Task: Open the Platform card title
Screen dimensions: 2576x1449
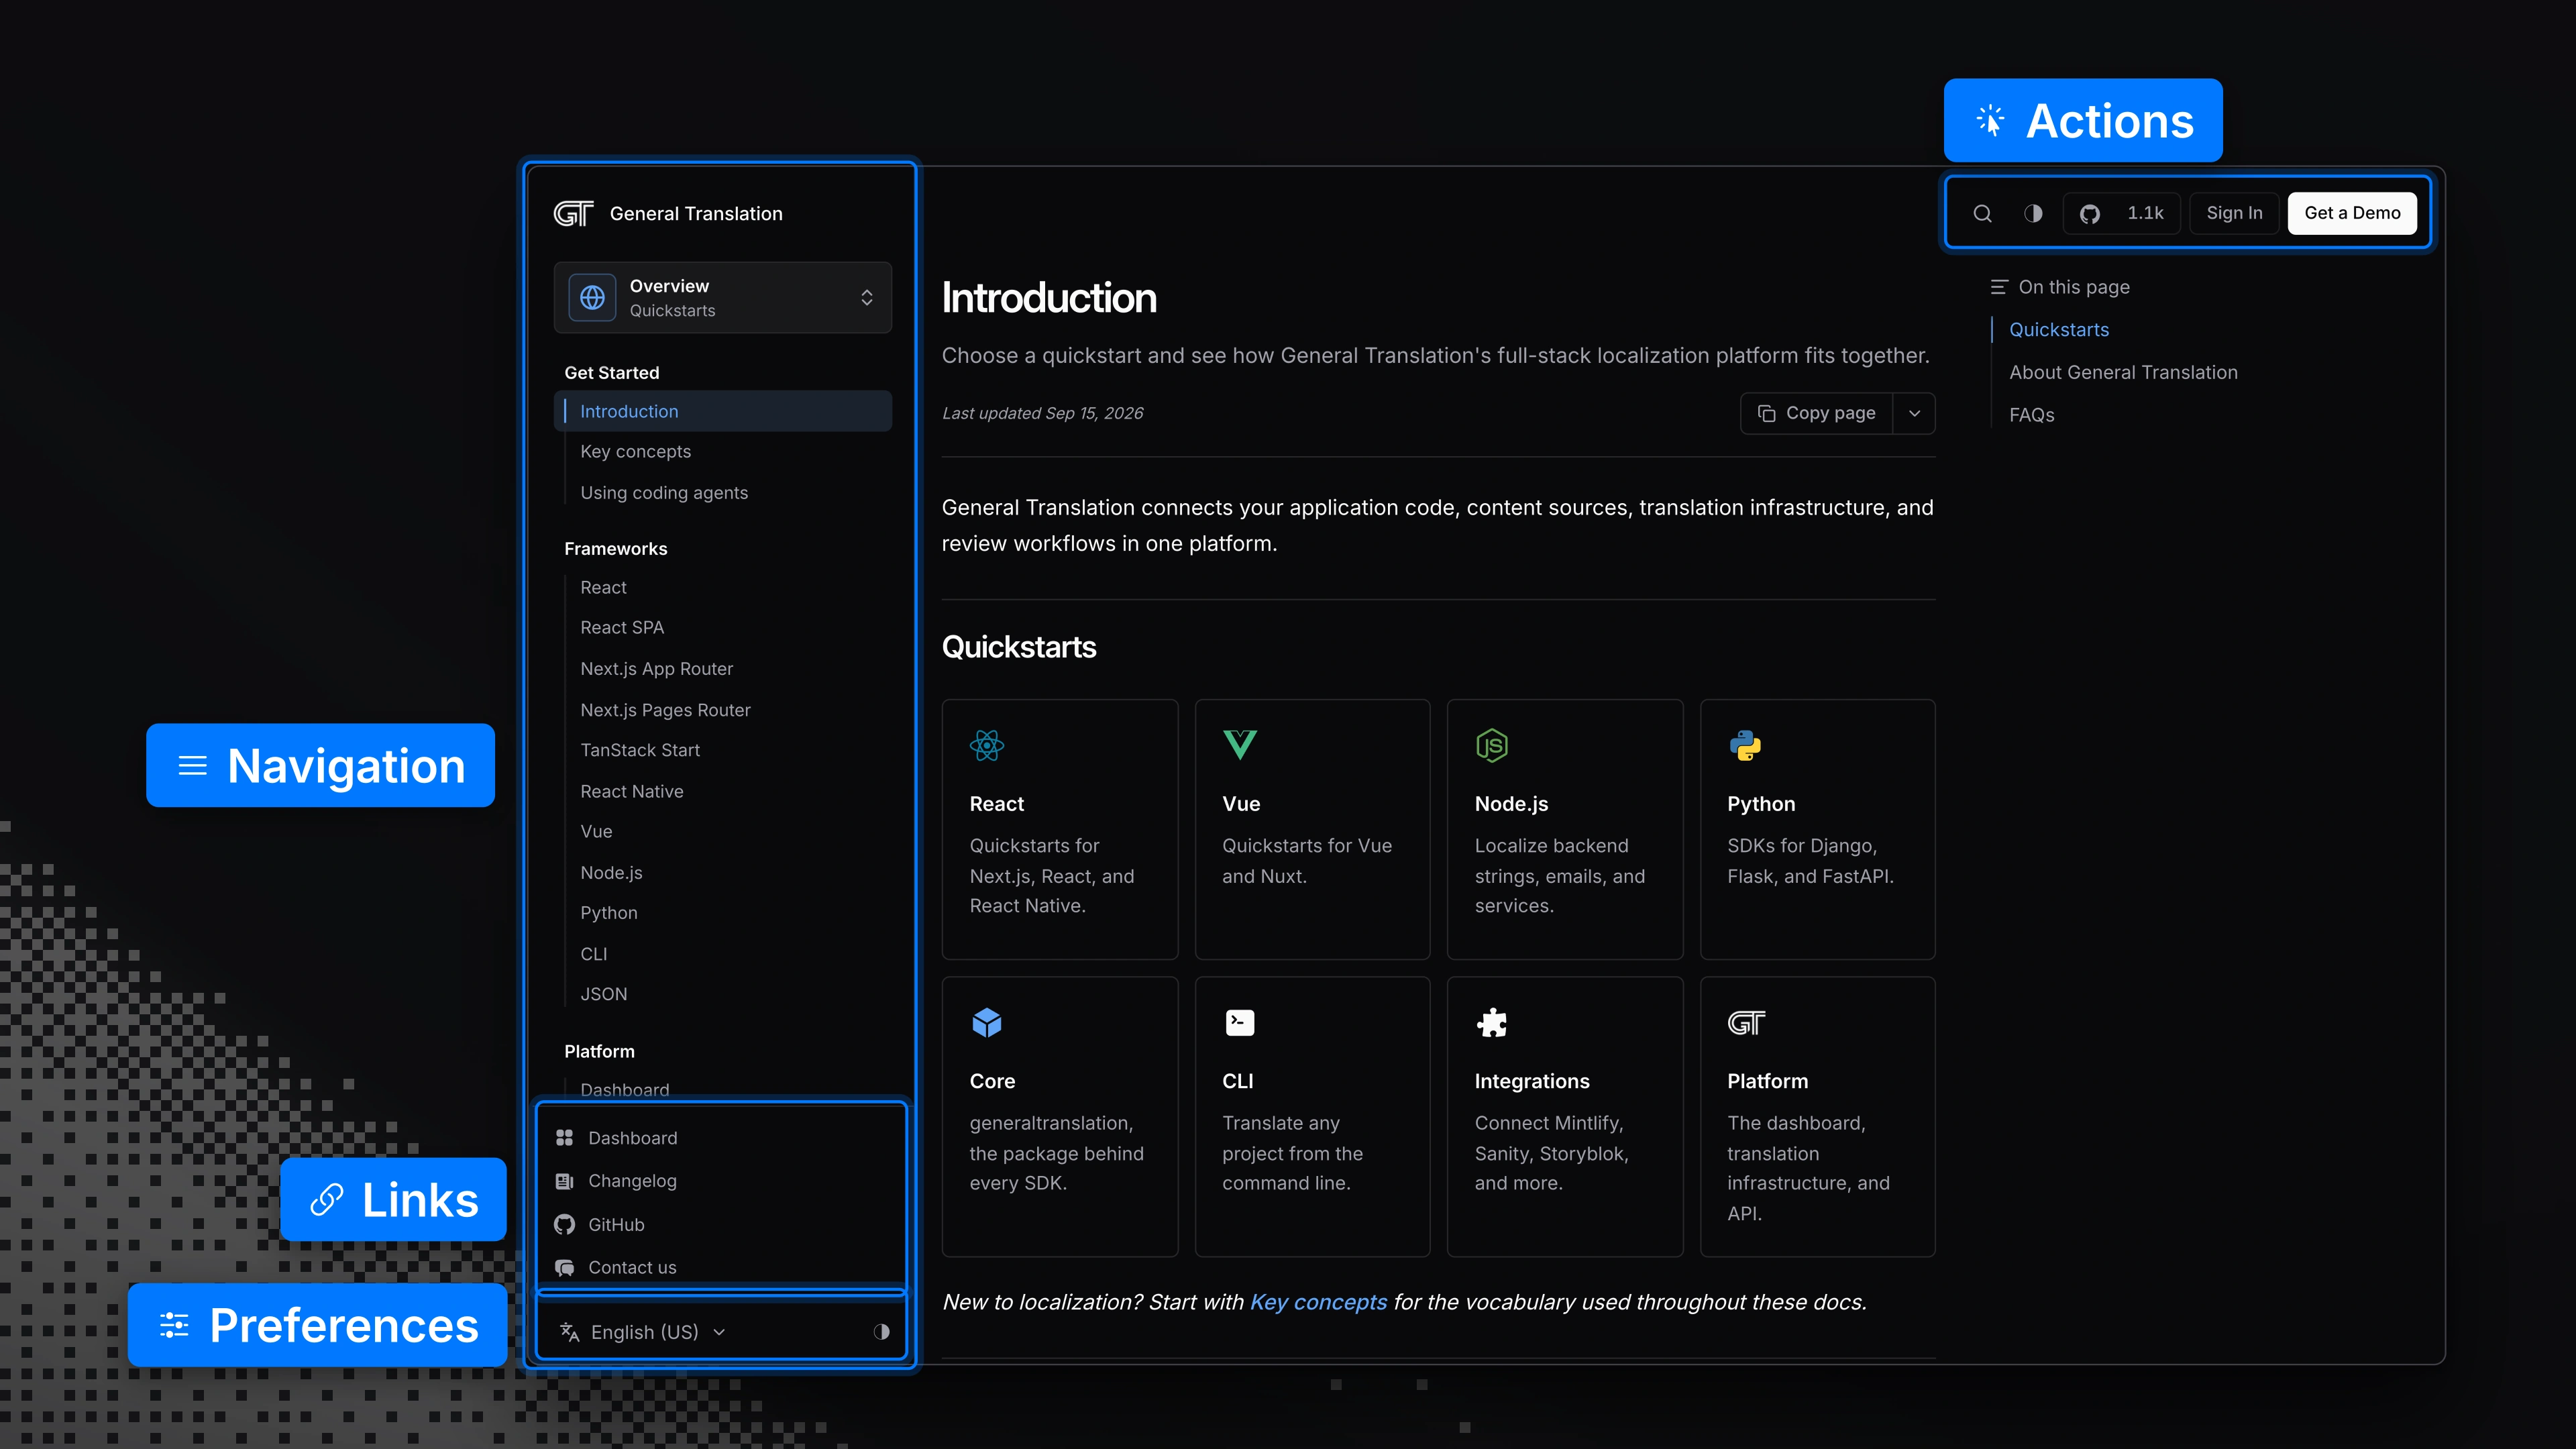Action: tap(1767, 1081)
